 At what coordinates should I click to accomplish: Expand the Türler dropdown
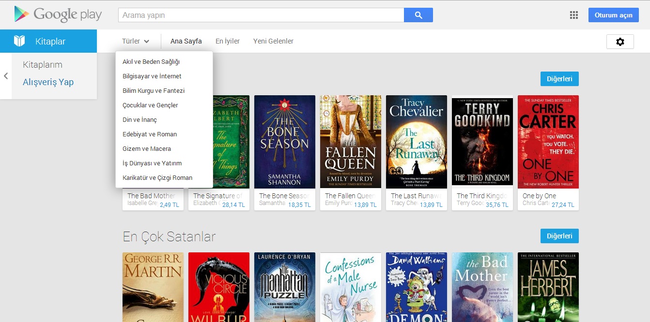click(136, 41)
